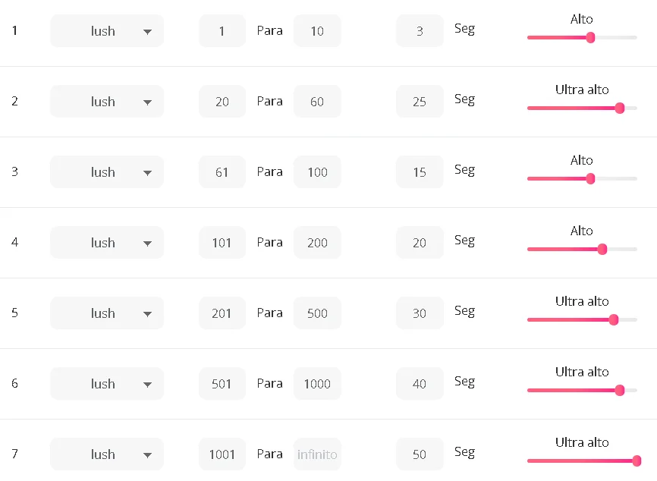Click the row 7 start field showing 1001

click(x=222, y=454)
